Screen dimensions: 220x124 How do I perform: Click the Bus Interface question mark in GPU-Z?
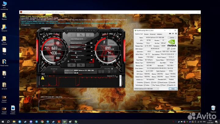tap(176, 54)
